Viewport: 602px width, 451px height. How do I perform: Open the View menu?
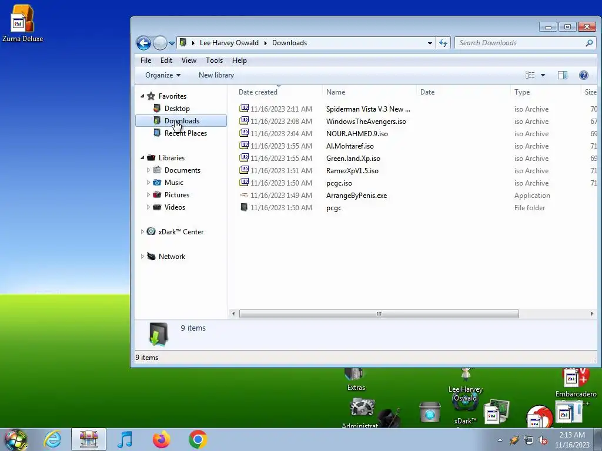point(189,60)
